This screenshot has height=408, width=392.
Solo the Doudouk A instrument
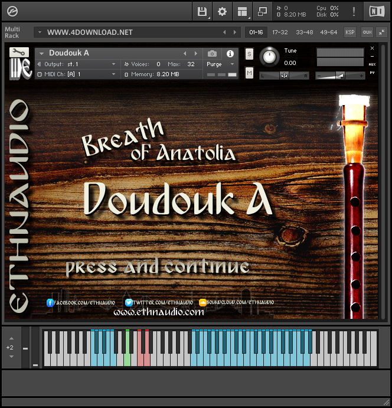pyautogui.click(x=249, y=54)
